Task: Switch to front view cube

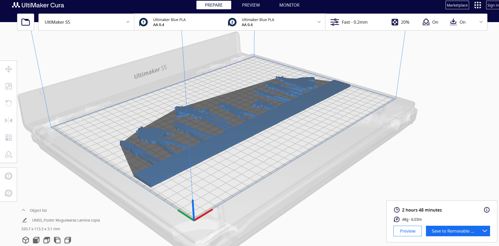Action: (x=36, y=240)
